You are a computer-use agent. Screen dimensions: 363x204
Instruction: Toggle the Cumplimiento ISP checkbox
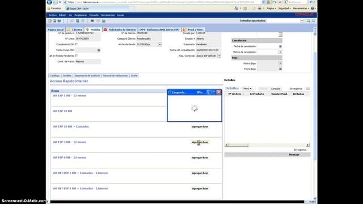[x=77, y=44]
